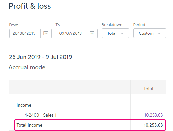Click the Accrual mode label
The image size is (173, 131).
point(27,67)
